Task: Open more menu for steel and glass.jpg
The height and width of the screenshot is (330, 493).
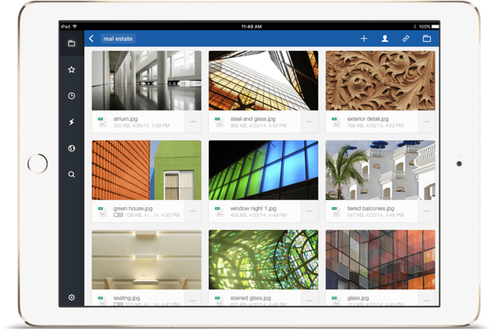Action: (x=309, y=121)
